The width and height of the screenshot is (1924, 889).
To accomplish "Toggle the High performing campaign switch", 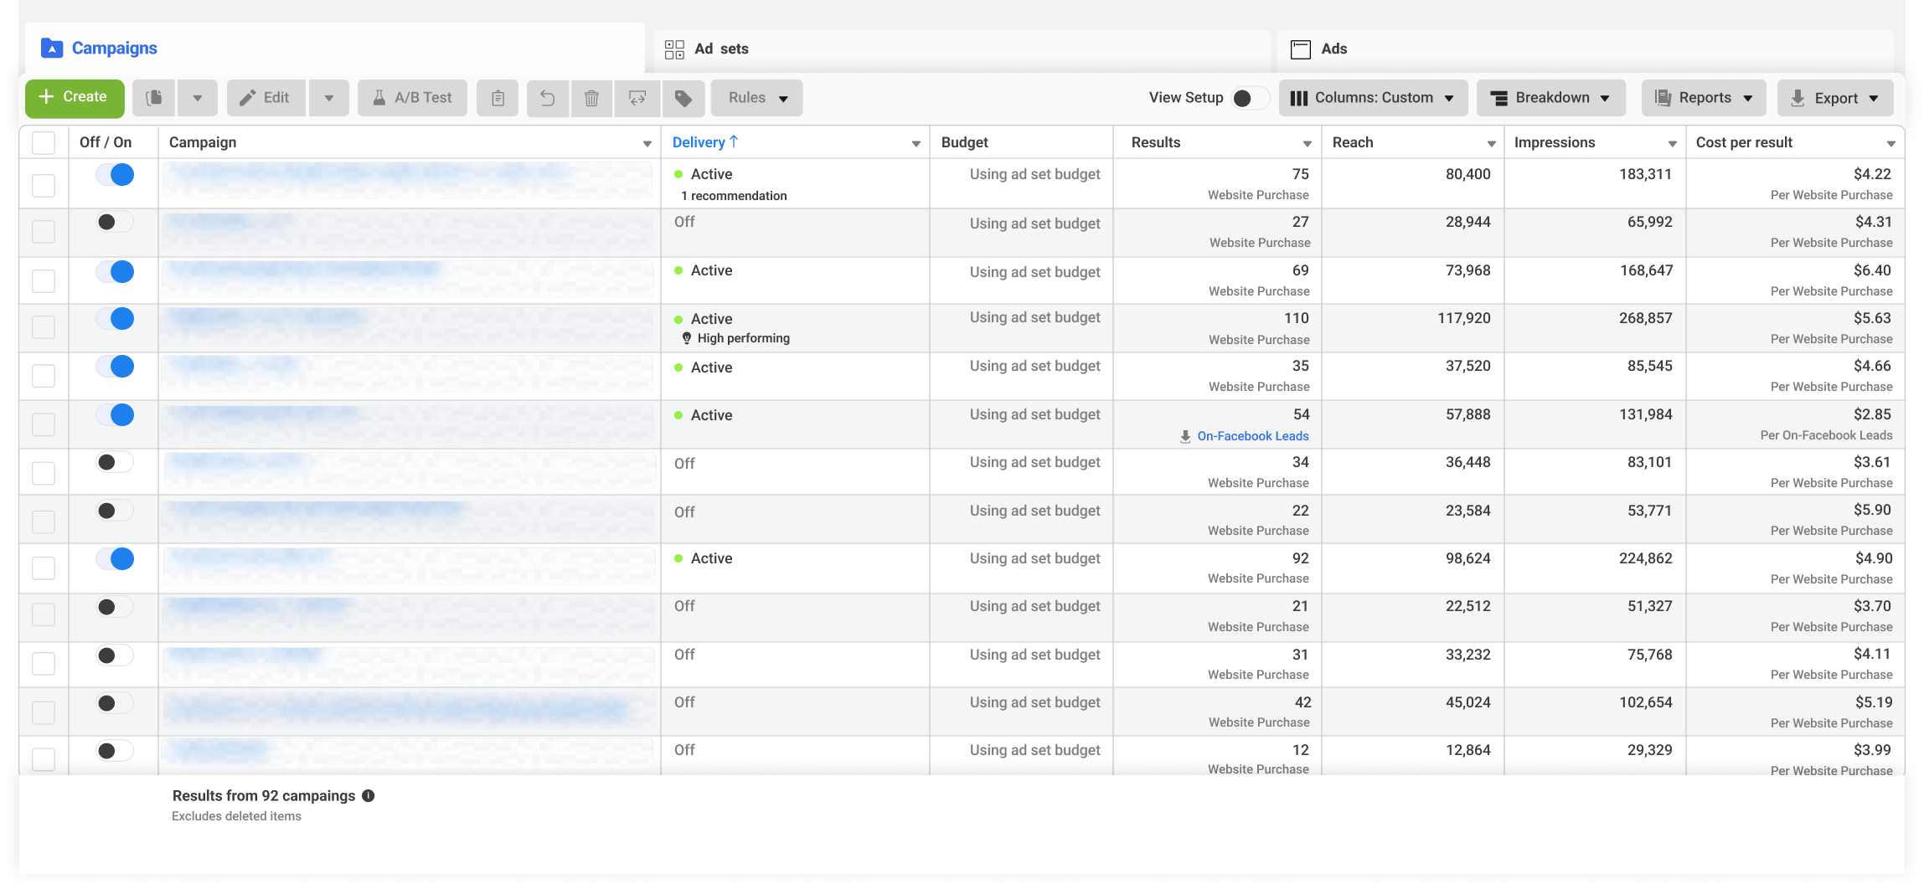I will 115,319.
